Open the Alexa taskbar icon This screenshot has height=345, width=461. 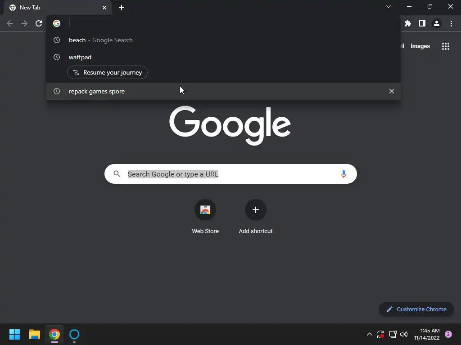(x=74, y=334)
